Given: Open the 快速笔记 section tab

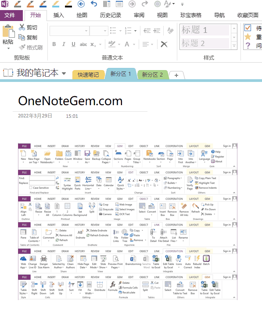Looking at the screenshot, I should pyautogui.click(x=88, y=75).
